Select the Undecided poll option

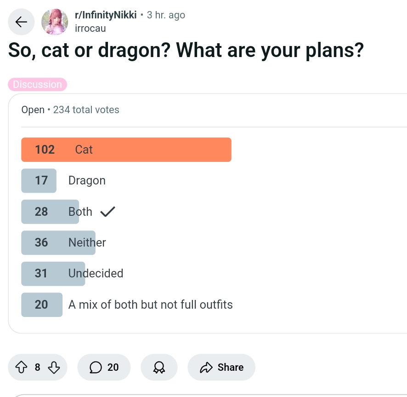(96, 273)
